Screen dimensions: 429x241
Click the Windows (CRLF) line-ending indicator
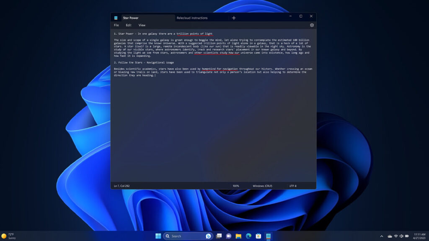pyautogui.click(x=262, y=185)
